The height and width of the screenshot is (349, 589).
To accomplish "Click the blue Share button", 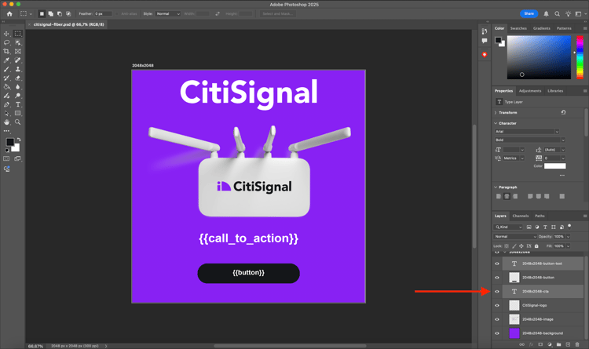I will click(529, 13).
